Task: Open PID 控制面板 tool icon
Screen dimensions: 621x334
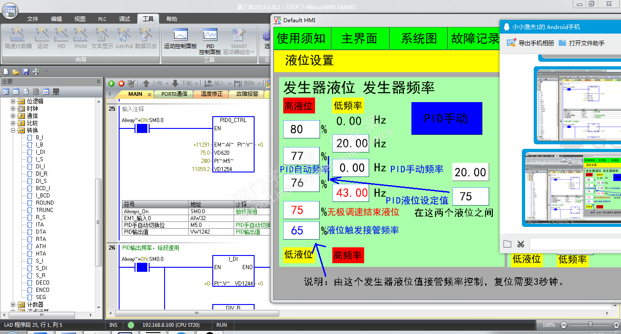Action: click(210, 41)
